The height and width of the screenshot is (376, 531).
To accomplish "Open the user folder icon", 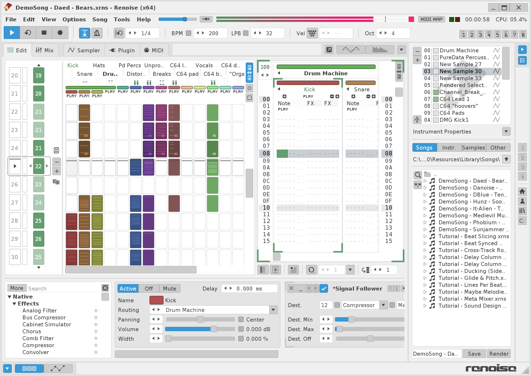I will click(522, 201).
